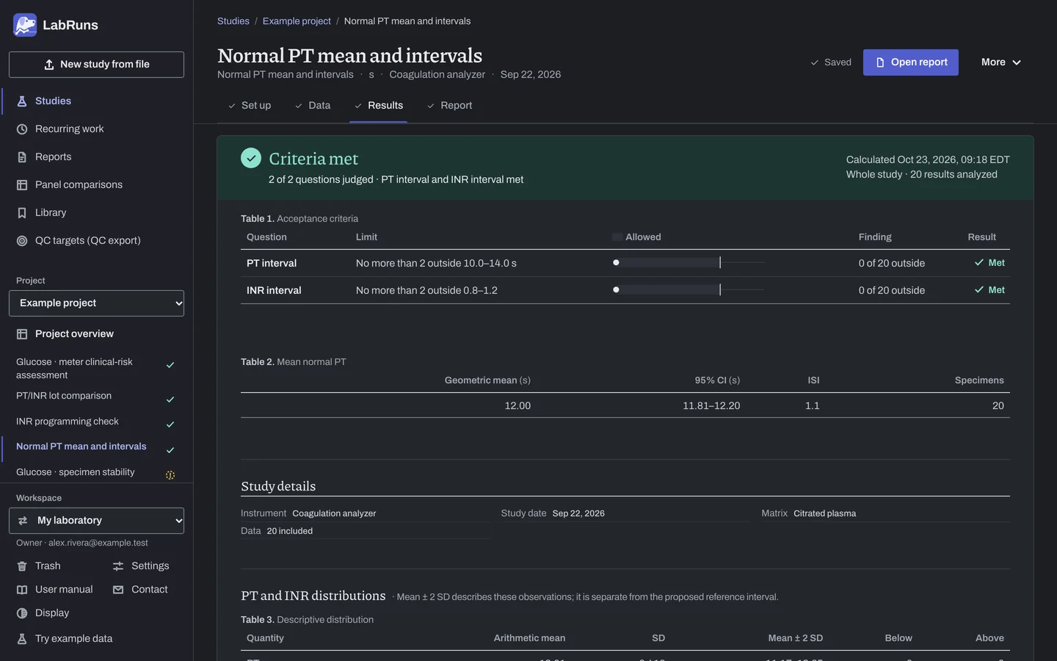Follow the Studies breadcrumb link
The image size is (1057, 661).
pos(233,21)
